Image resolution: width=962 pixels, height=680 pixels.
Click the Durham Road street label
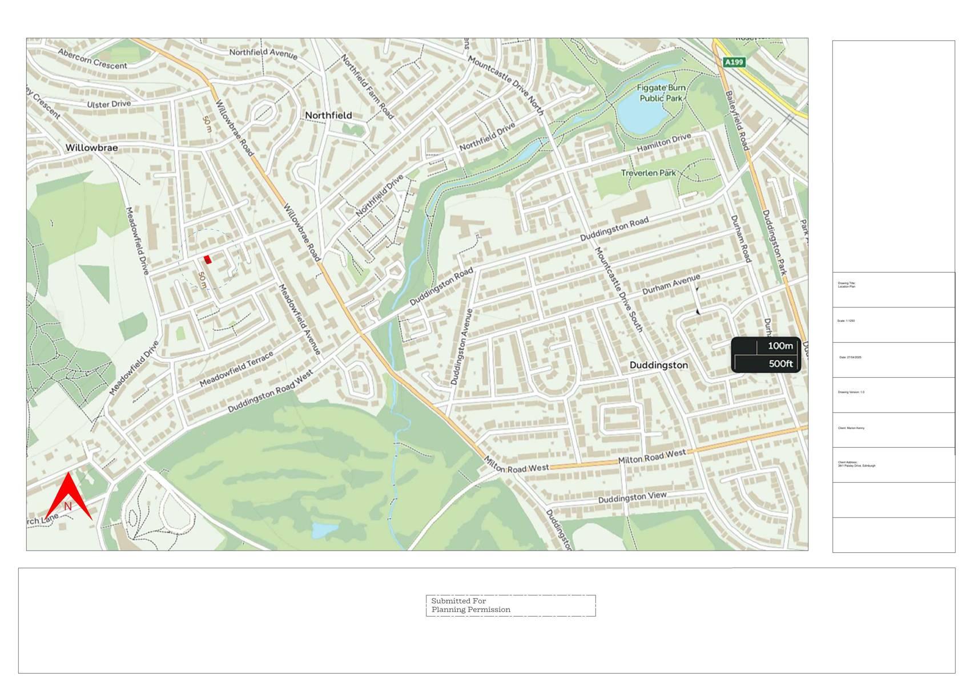(740, 238)
